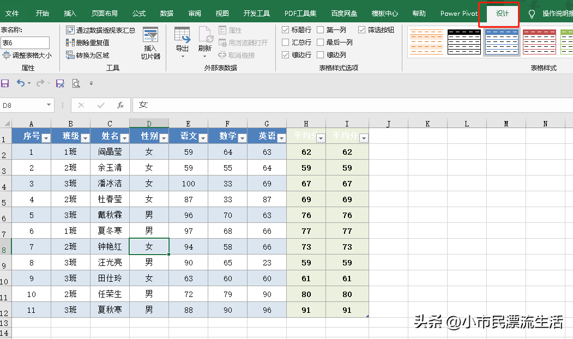
Task: Open the 文件 menu tab
Action: pyautogui.click(x=11, y=14)
